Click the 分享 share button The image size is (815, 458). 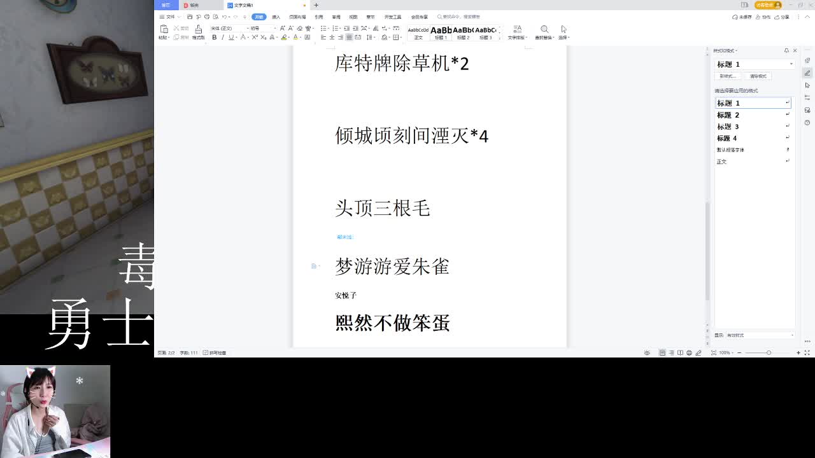click(783, 17)
